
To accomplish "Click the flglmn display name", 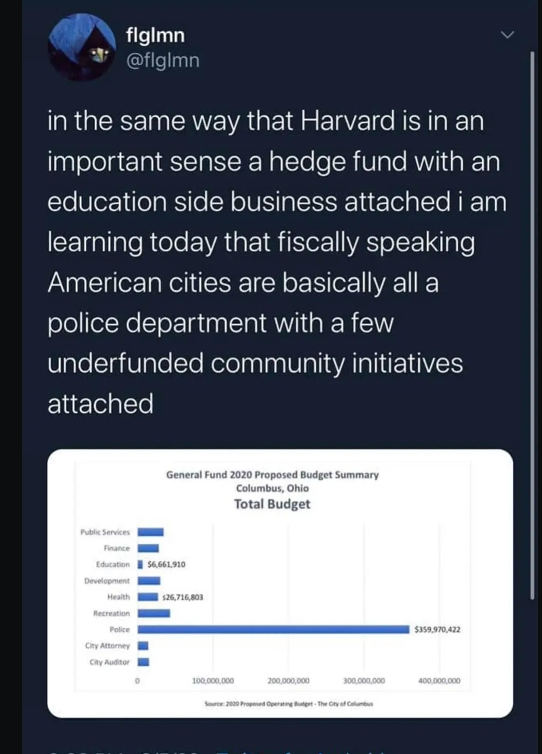I will click(155, 35).
